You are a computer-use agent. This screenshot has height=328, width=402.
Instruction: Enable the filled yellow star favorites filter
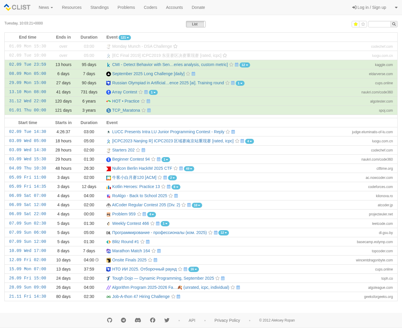356,24
